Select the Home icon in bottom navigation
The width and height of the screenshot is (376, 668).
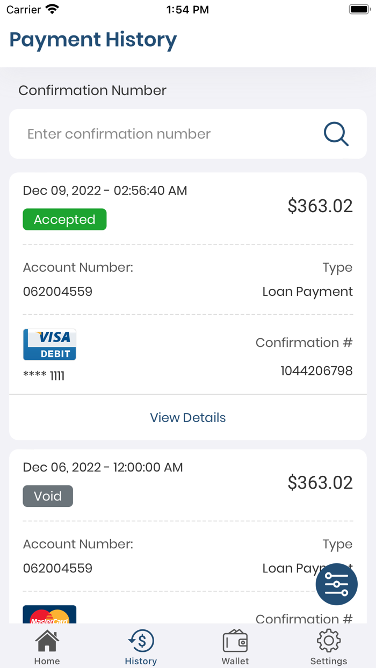pos(47,640)
